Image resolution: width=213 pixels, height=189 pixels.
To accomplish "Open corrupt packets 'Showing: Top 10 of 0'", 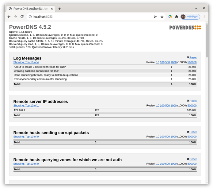I will coord(26,136).
